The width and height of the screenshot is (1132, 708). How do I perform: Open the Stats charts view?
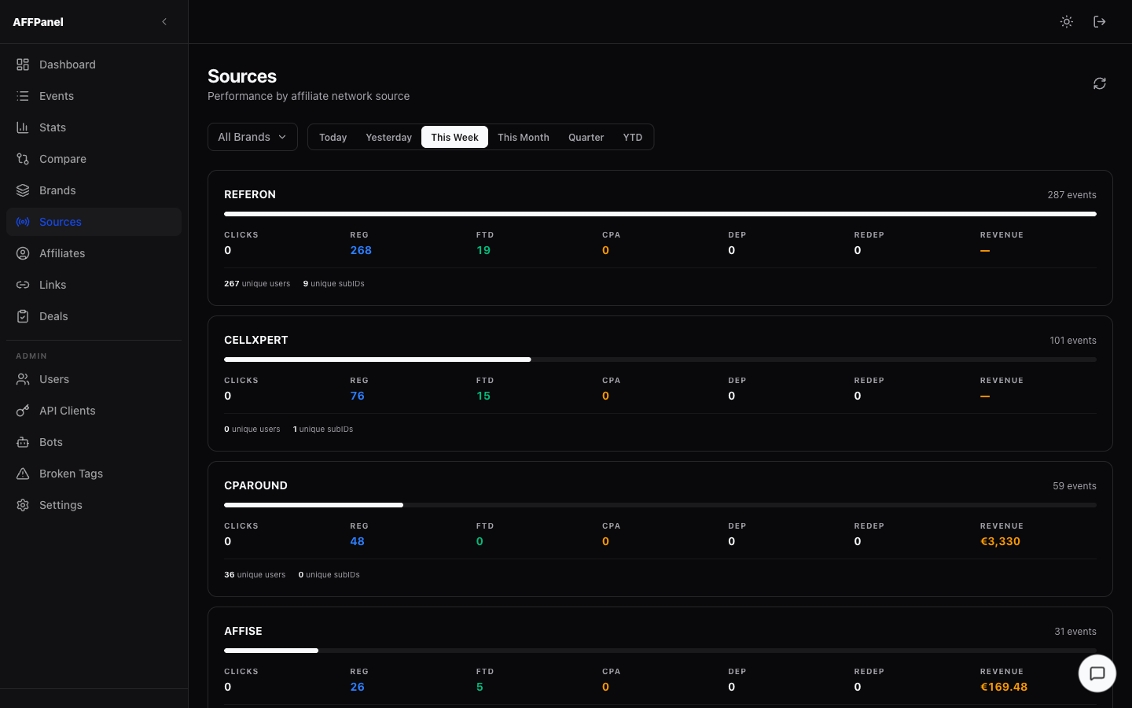[52, 127]
